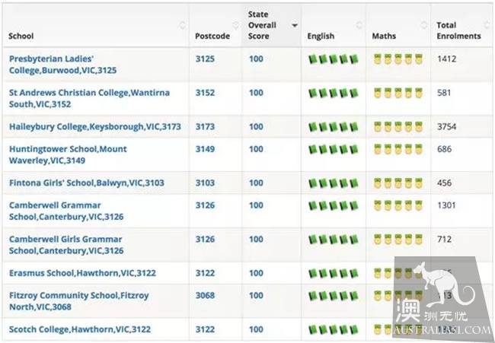
Task: Select enrolment value 1412
Action: (446, 59)
